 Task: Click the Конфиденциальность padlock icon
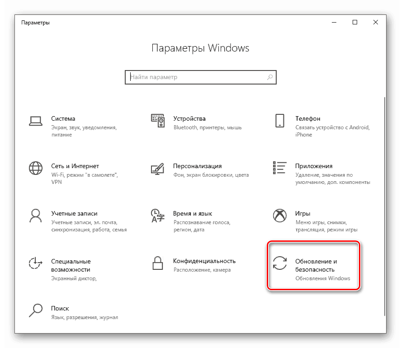click(x=158, y=263)
